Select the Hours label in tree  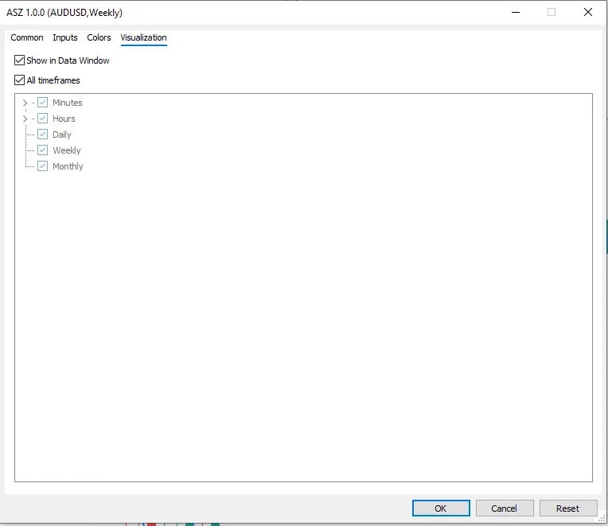(x=64, y=119)
